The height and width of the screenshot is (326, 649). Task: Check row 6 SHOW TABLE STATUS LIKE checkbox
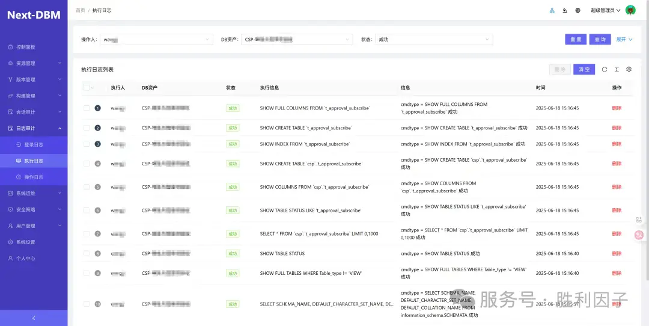point(87,211)
